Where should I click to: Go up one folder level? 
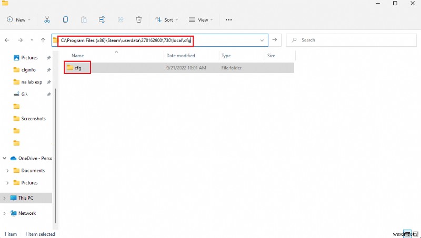tap(43, 40)
